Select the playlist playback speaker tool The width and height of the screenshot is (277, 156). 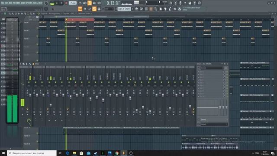coord(34,13)
